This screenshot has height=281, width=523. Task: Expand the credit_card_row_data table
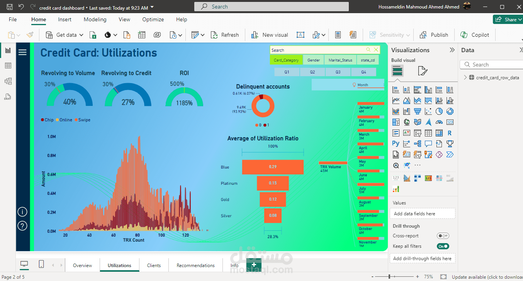(x=465, y=78)
